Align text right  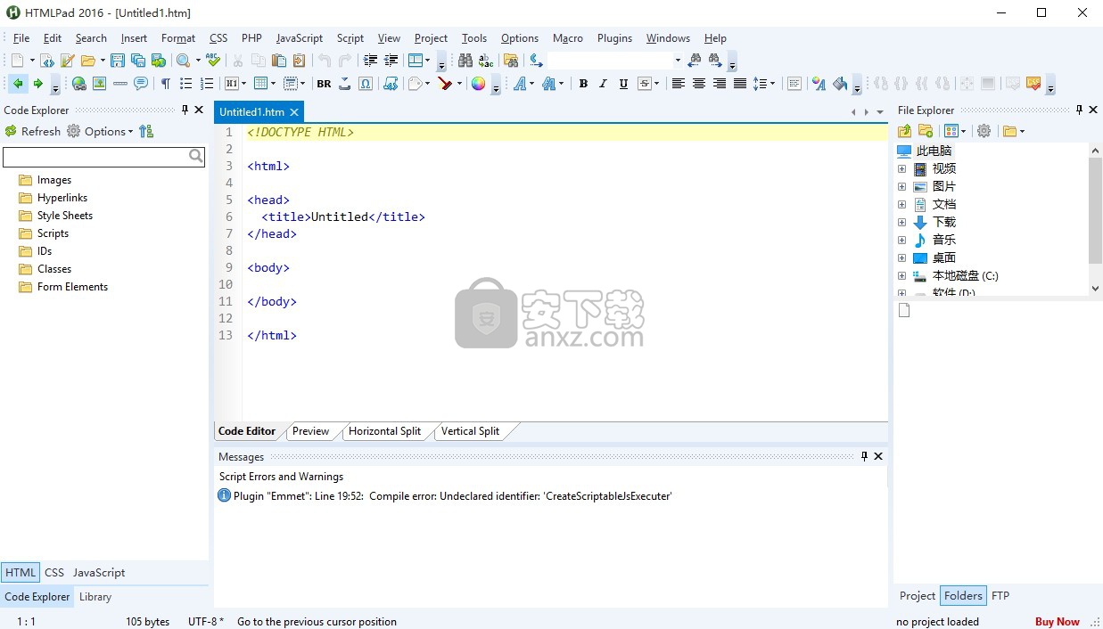pos(720,84)
